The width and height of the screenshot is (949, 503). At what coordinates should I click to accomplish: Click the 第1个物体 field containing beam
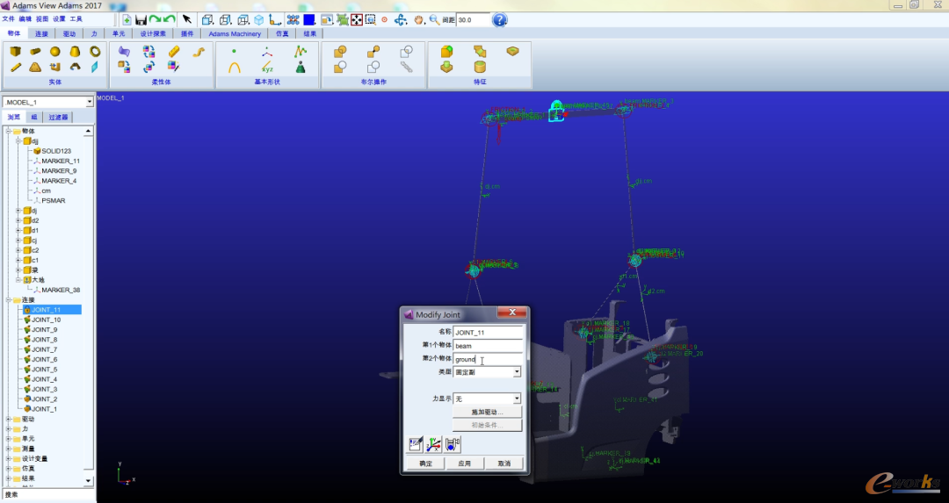(488, 346)
